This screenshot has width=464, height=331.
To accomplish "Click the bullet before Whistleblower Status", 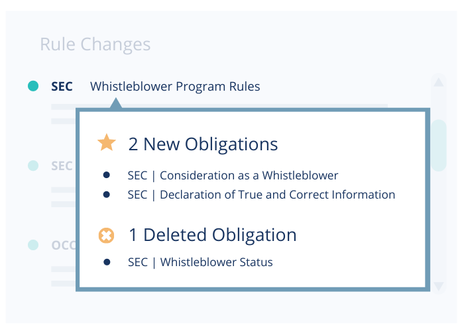I will tap(107, 262).
